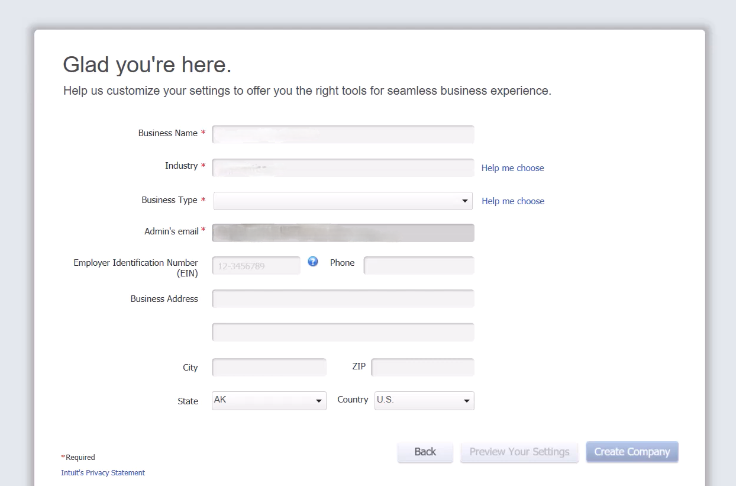Open the EIN help question-mark icon
Image resolution: width=736 pixels, height=486 pixels.
[313, 262]
